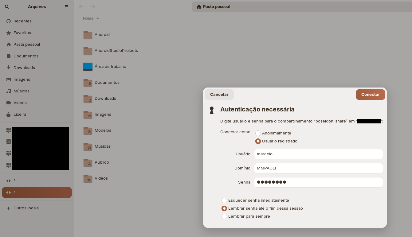
Task: Open Outros locais in sidebar
Action: 26,208
